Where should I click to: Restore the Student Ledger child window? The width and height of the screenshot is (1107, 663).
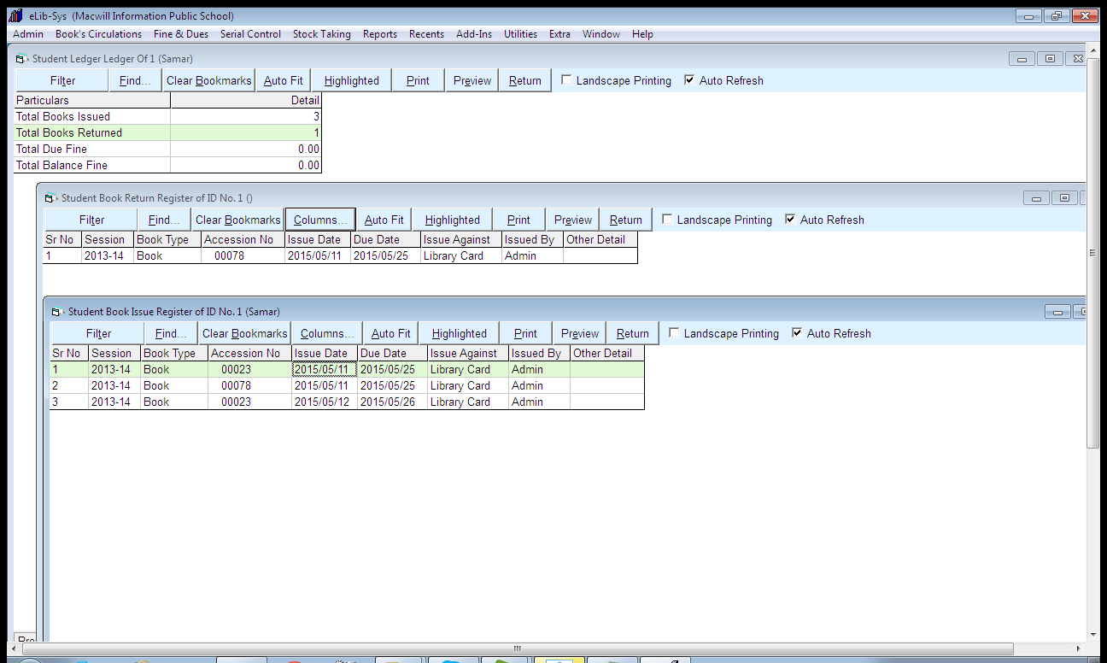tap(1050, 59)
